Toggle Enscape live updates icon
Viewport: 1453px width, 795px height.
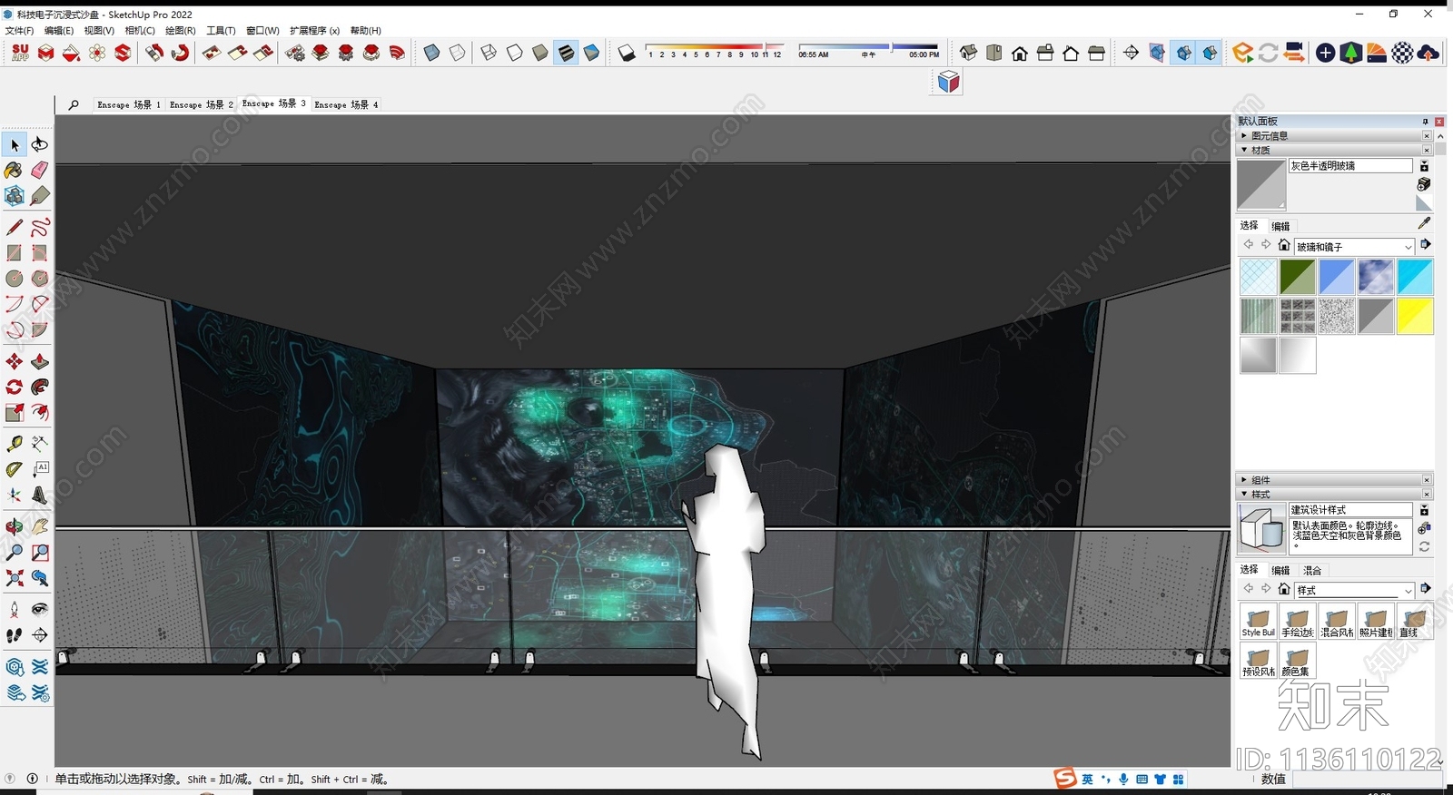tap(1269, 54)
